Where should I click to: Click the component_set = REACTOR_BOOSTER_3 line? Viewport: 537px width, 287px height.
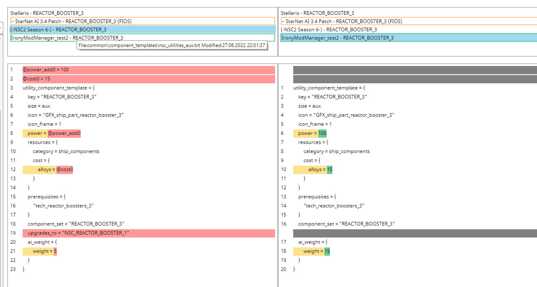tap(70, 224)
